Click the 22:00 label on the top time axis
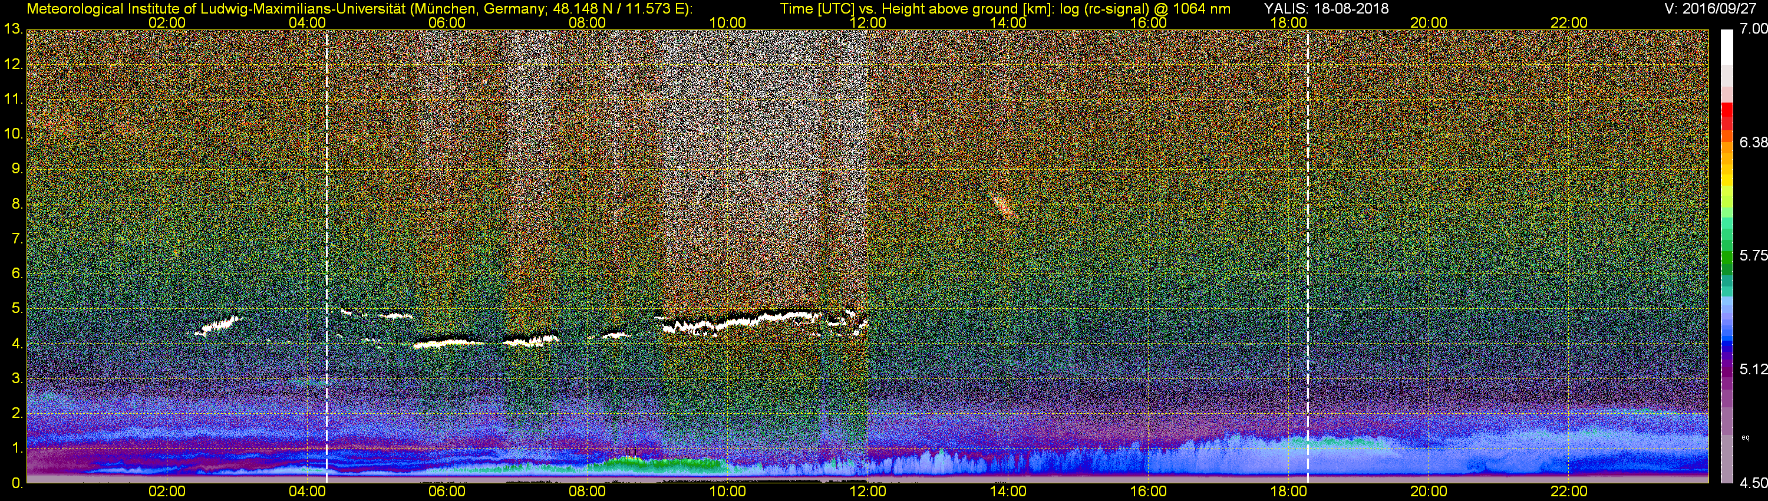Image resolution: width=1768 pixels, height=501 pixels. pos(1569,22)
